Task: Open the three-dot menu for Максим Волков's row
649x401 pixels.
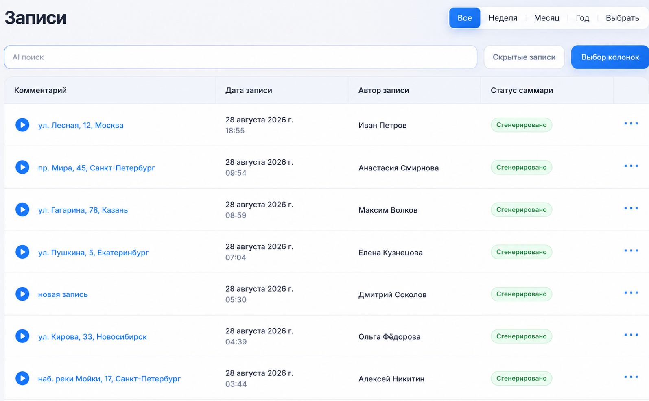Action: coord(631,208)
